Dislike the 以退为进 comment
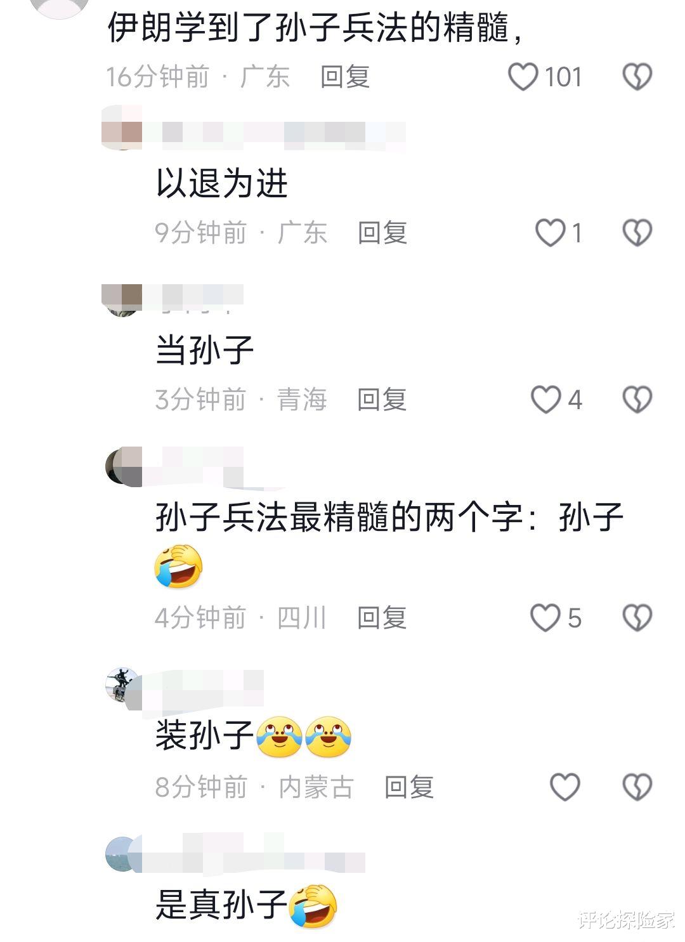Image resolution: width=685 pixels, height=942 pixels. click(x=637, y=233)
